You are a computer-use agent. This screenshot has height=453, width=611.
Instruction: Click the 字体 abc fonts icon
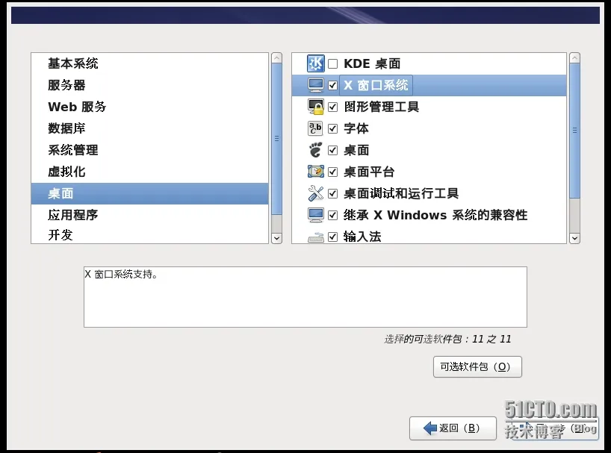316,128
